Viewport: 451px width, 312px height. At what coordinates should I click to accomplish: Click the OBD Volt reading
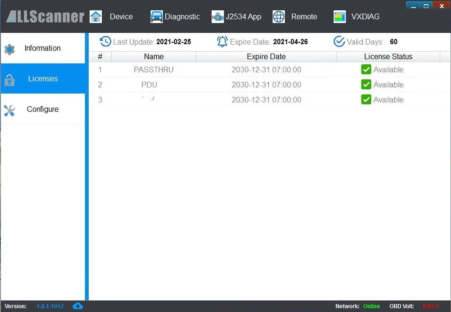pyautogui.click(x=430, y=306)
